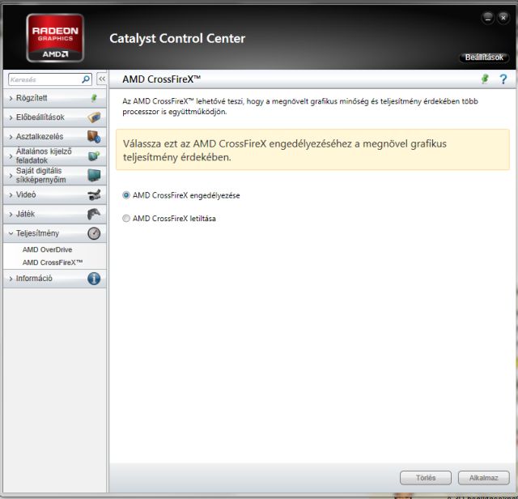Click the Asztalkezelés desktop icon
This screenshot has width=518, height=499.
pyautogui.click(x=94, y=137)
